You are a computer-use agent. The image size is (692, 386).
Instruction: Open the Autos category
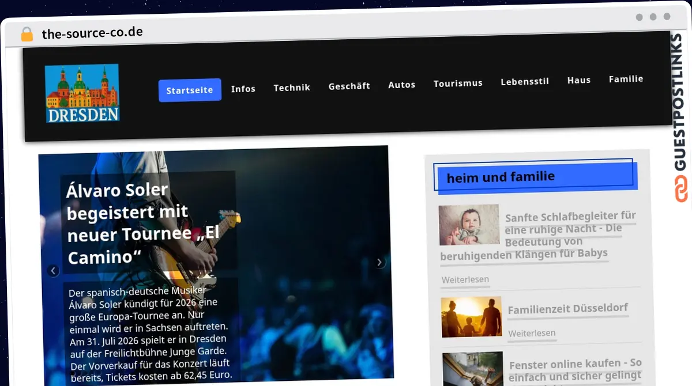(402, 85)
